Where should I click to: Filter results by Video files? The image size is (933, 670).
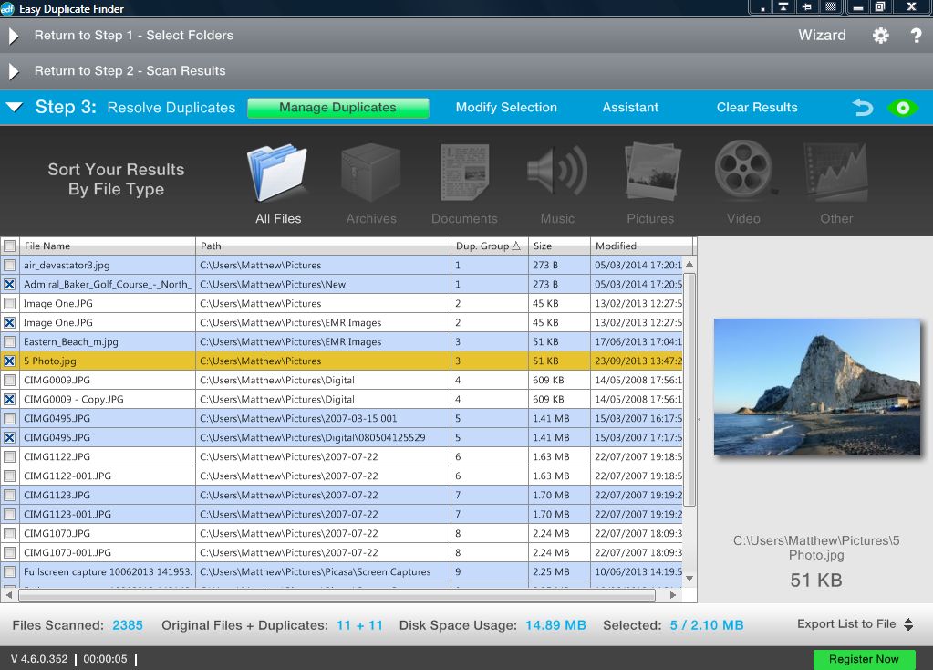point(742,180)
